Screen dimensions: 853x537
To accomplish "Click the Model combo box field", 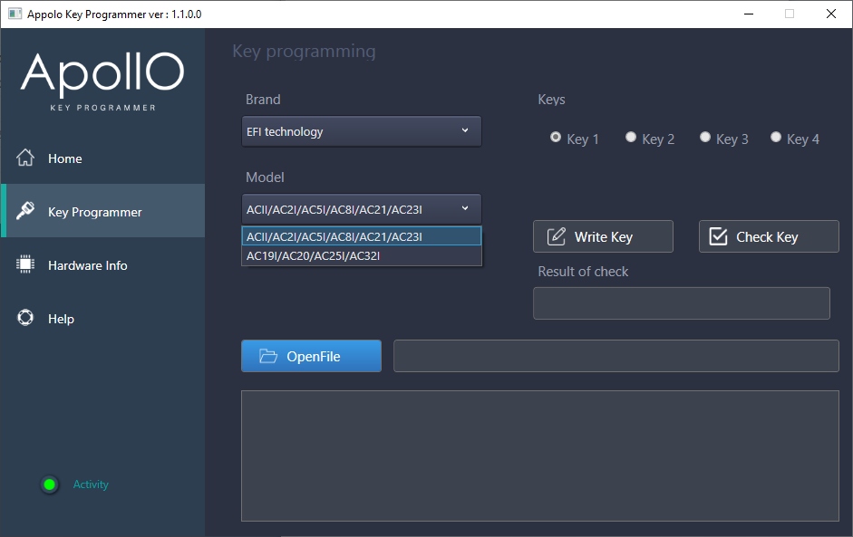I will click(x=361, y=209).
